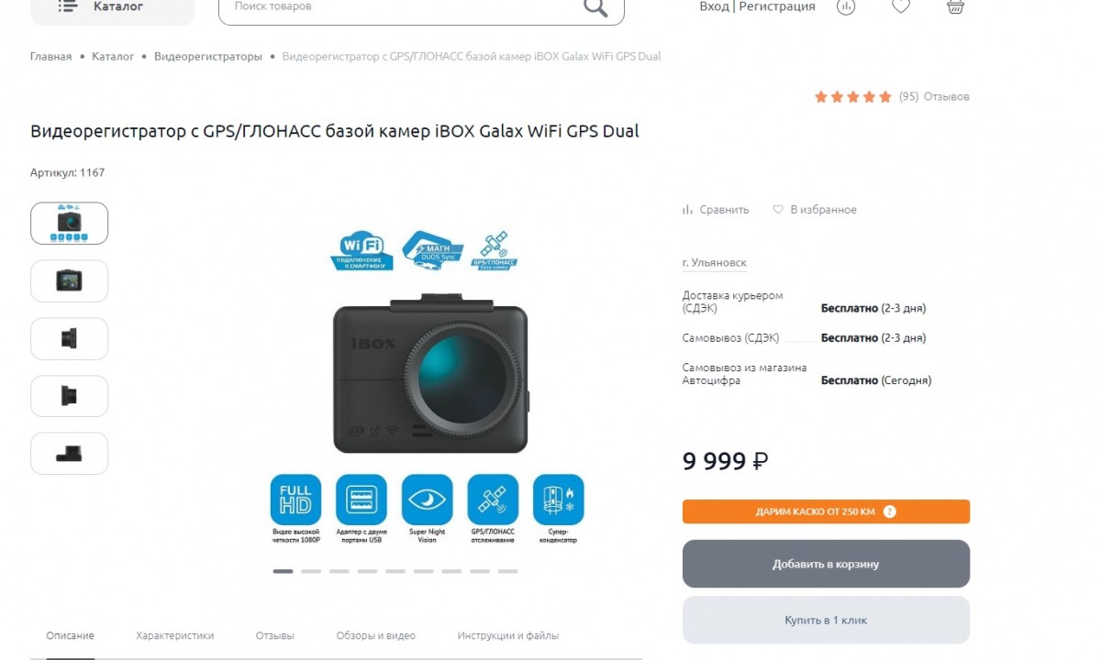Change city г. Ульяновск
This screenshot has width=1101, height=660.
(714, 263)
